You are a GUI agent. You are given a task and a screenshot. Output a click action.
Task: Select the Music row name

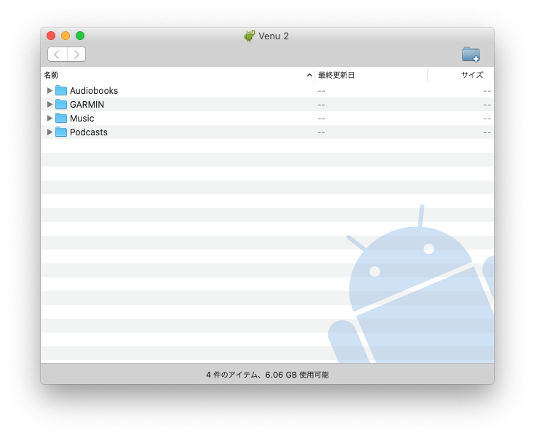point(82,119)
